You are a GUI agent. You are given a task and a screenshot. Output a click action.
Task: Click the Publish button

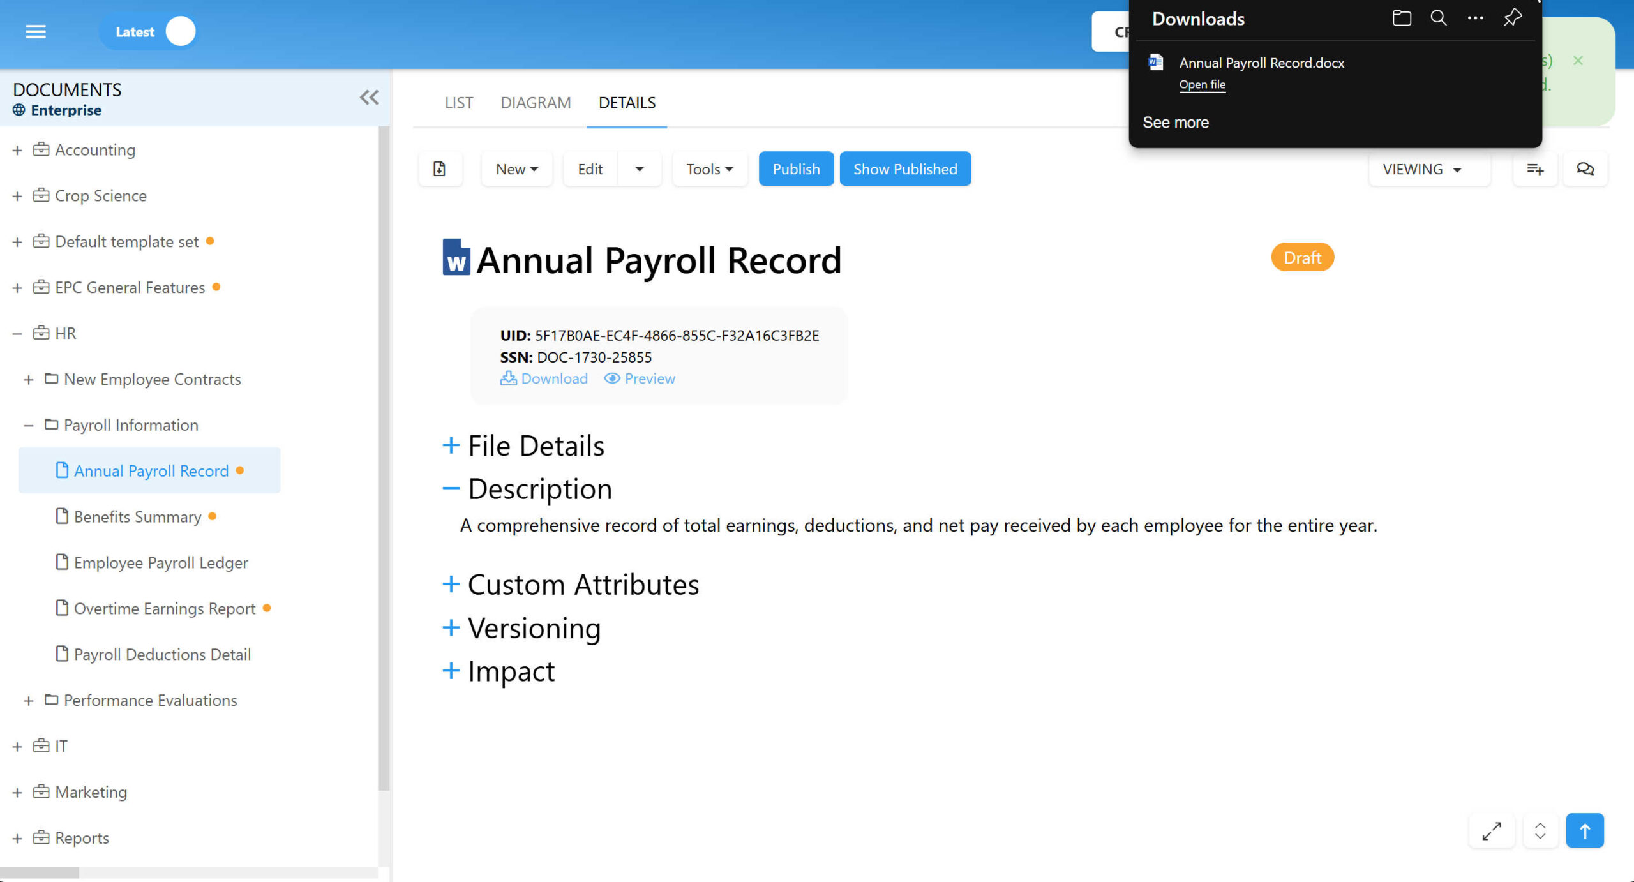795,169
